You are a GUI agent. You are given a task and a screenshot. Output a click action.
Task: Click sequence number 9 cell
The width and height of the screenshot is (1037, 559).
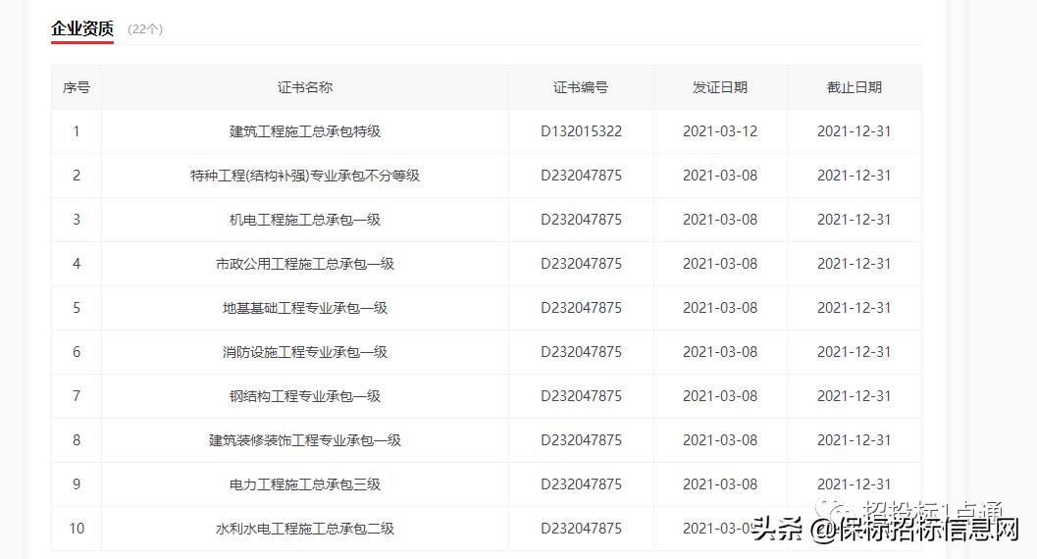coord(77,484)
